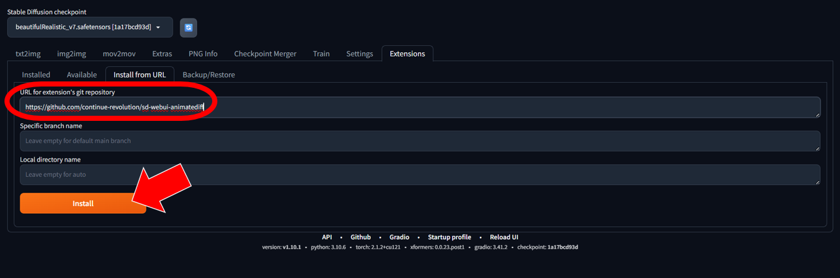Image resolution: width=840 pixels, height=278 pixels.
Task: Click the Startup profile footer link
Action: 449,237
